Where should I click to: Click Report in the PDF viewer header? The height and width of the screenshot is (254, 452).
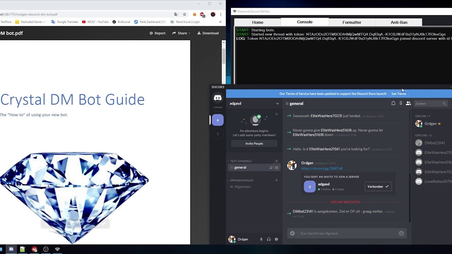point(157,33)
